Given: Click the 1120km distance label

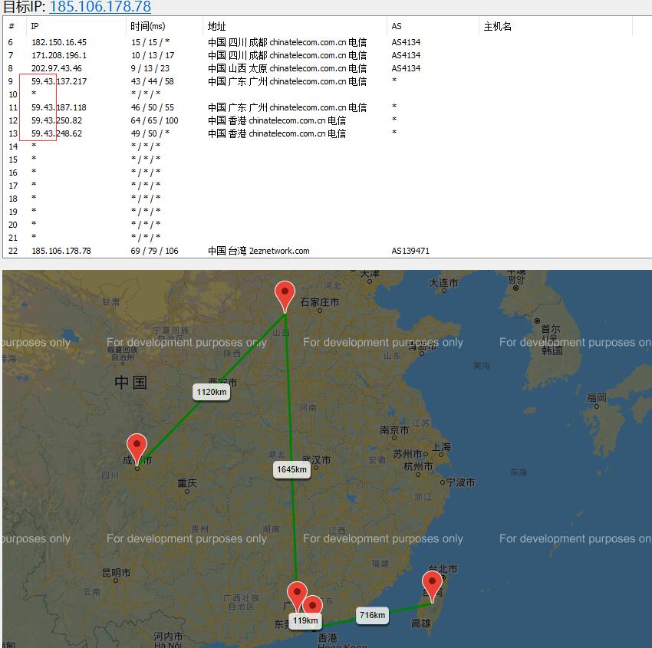Looking at the screenshot, I should (x=211, y=392).
